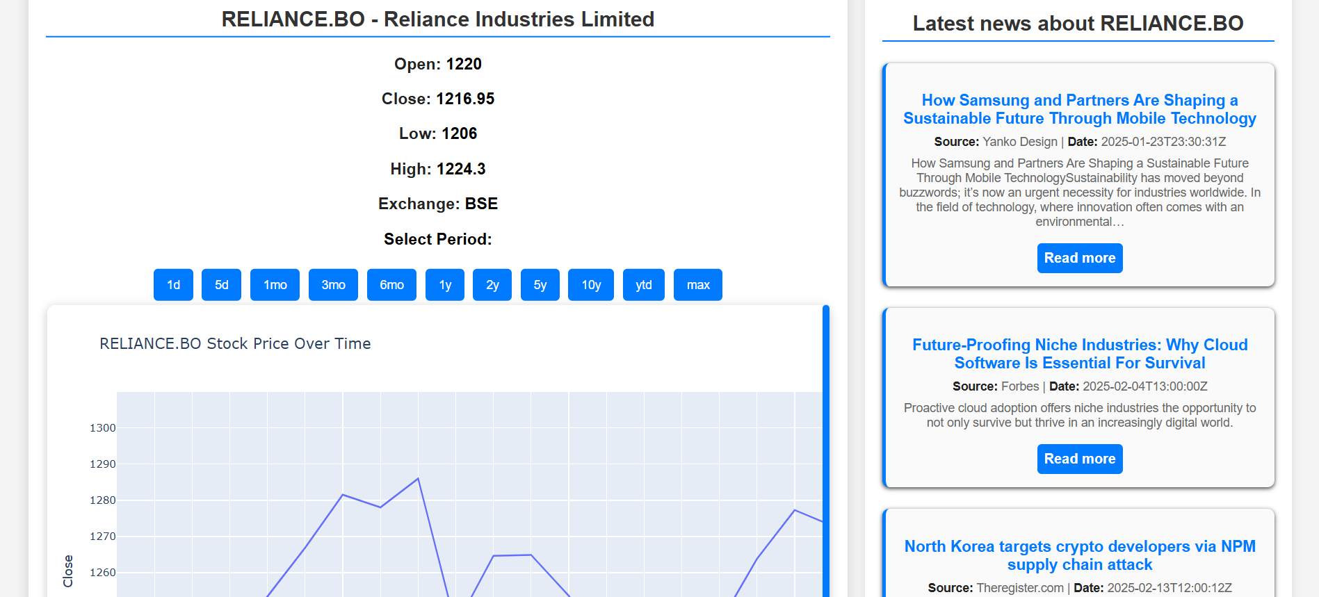Select the 10y period button
This screenshot has width=1319, height=597.
coord(591,285)
